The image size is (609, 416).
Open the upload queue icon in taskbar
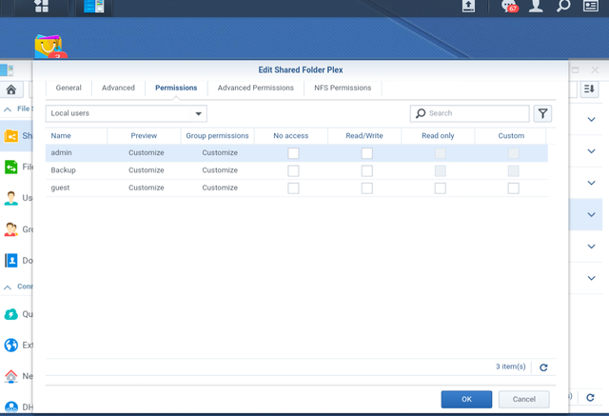pyautogui.click(x=468, y=6)
